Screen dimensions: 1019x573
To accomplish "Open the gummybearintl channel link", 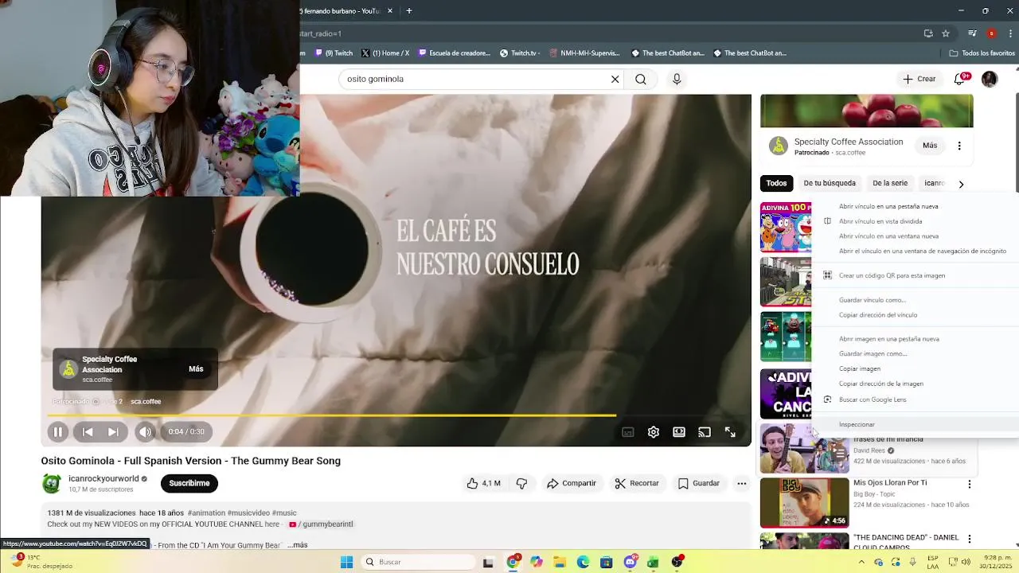I will (x=321, y=524).
